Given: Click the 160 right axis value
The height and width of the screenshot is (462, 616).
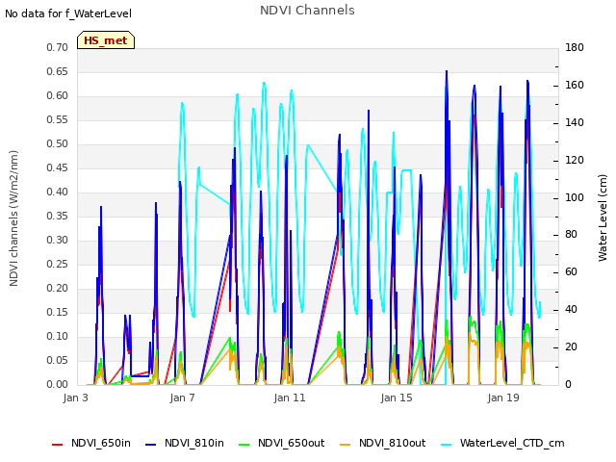Looking at the screenshot, I should point(575,86).
